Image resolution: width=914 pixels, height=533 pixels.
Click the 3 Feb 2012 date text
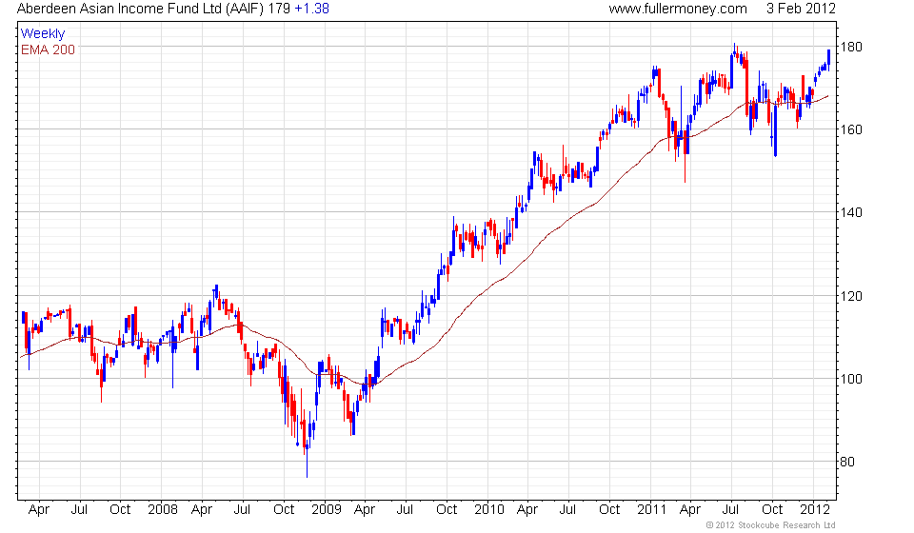[801, 9]
